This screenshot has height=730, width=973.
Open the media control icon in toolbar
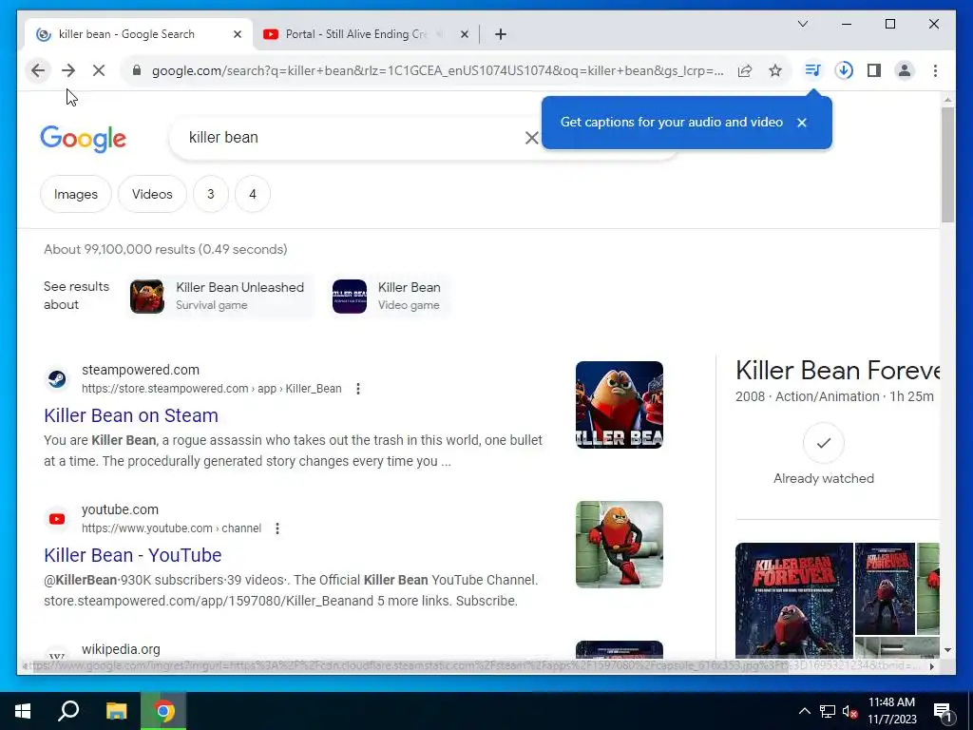click(813, 70)
